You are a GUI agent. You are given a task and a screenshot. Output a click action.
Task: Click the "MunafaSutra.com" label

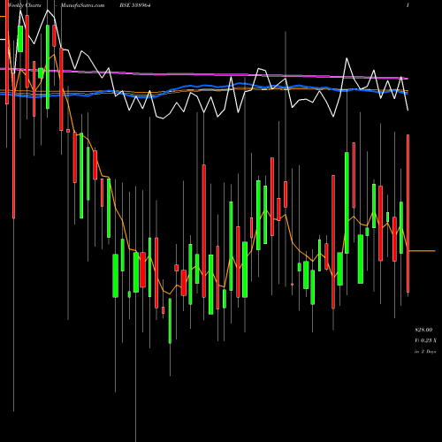pyautogui.click(x=82, y=5)
